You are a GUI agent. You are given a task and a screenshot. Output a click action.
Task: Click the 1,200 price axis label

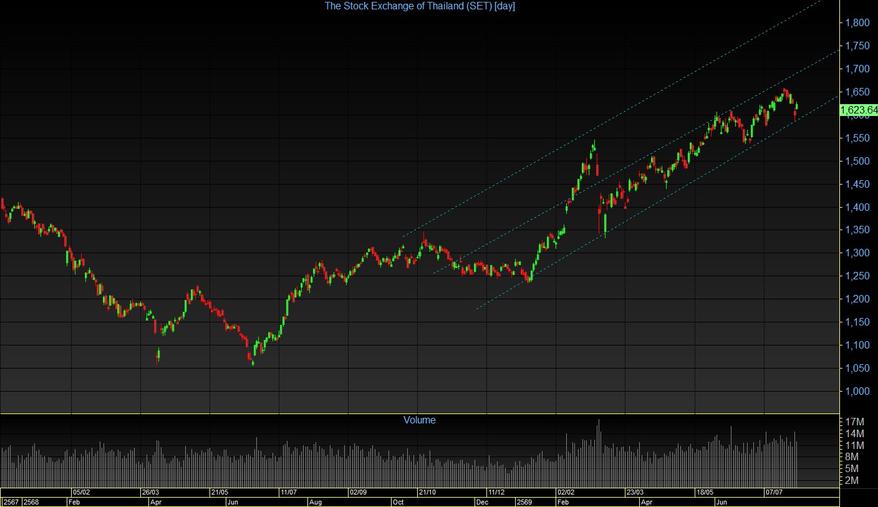[857, 299]
